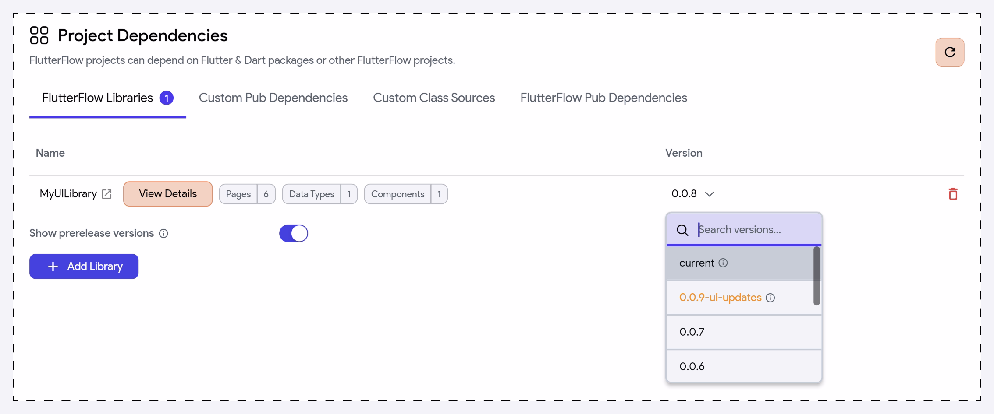
Task: Switch to FlutterFlow Libraries tab
Action: coord(107,98)
